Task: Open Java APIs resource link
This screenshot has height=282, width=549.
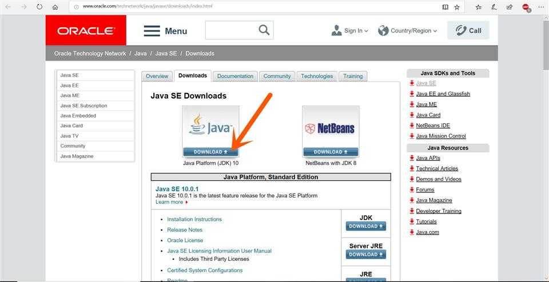Action: (428, 158)
